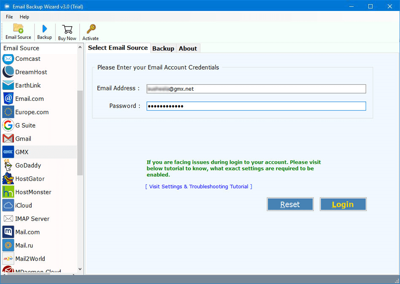This screenshot has height=284, width=400.
Task: Click the Login button
Action: pos(343,204)
